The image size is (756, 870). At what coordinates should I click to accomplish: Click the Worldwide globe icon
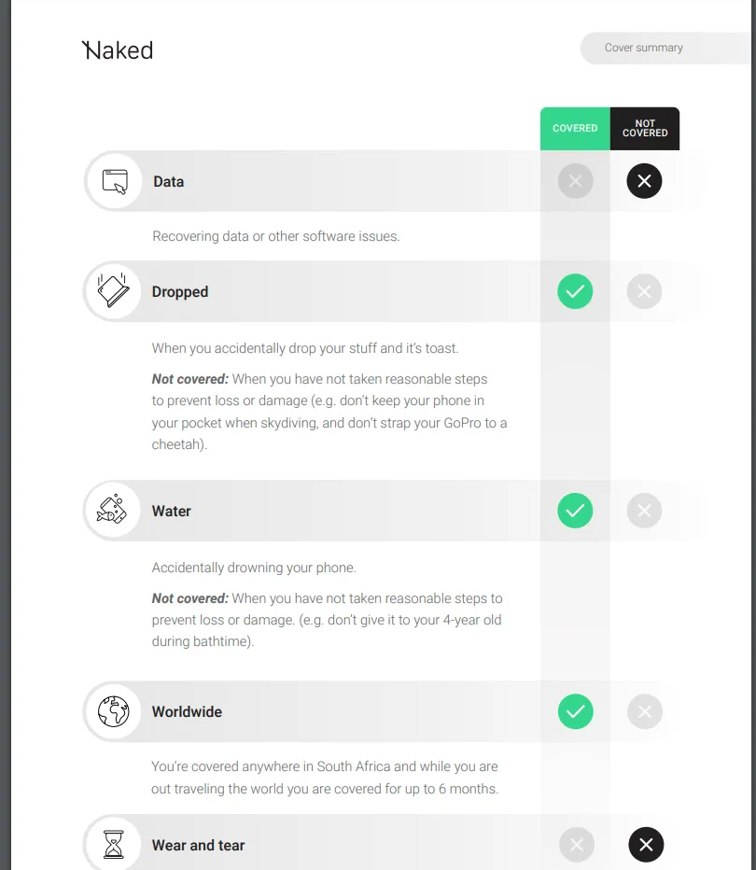[x=113, y=711]
